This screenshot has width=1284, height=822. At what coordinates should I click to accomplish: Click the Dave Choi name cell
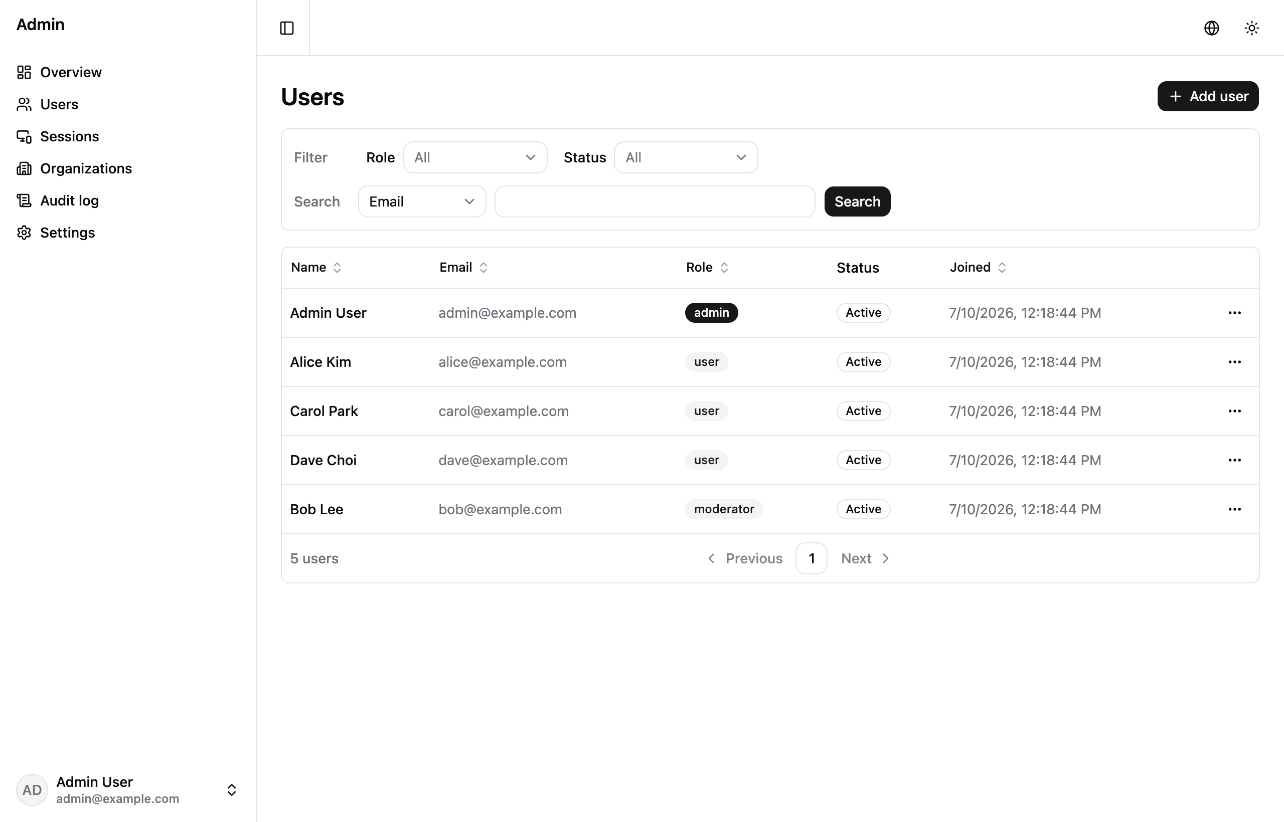click(323, 460)
